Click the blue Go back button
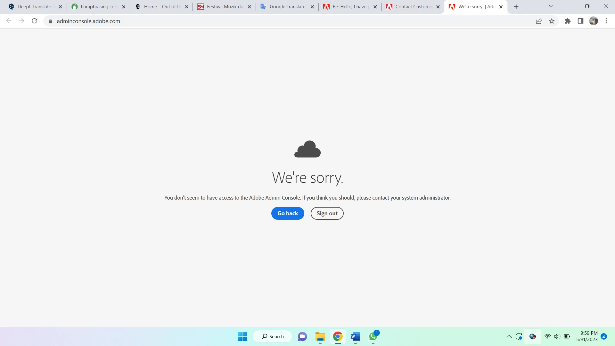The width and height of the screenshot is (615, 346). tap(287, 213)
